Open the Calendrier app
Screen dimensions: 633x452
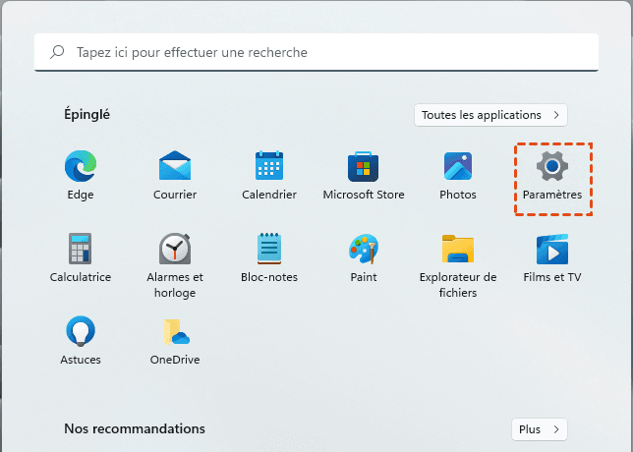point(269,167)
